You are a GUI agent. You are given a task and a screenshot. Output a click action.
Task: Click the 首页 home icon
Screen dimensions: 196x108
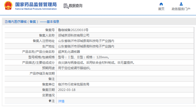tap(161, 4)
